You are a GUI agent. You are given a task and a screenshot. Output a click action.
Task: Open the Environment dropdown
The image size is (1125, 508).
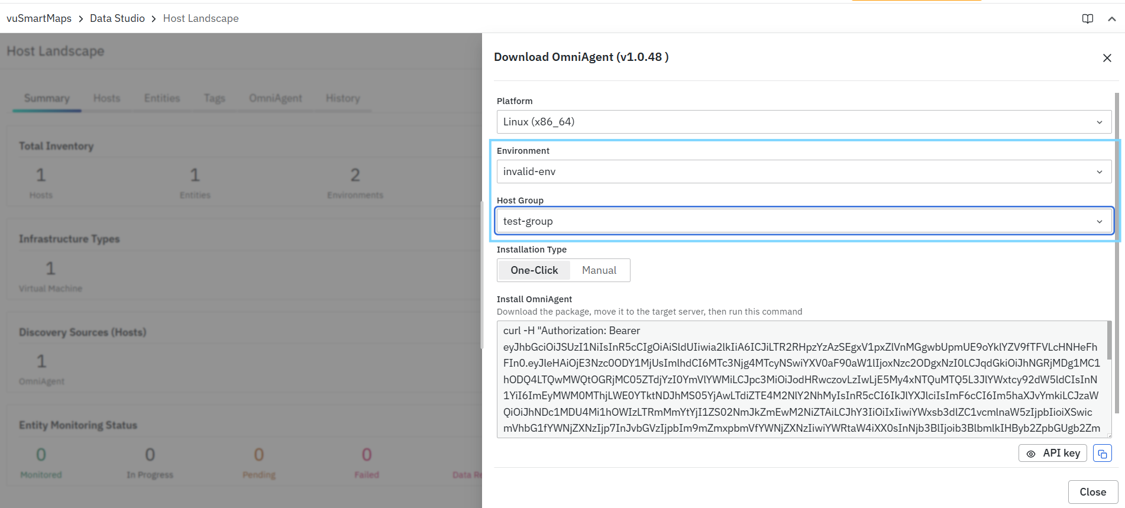(804, 172)
